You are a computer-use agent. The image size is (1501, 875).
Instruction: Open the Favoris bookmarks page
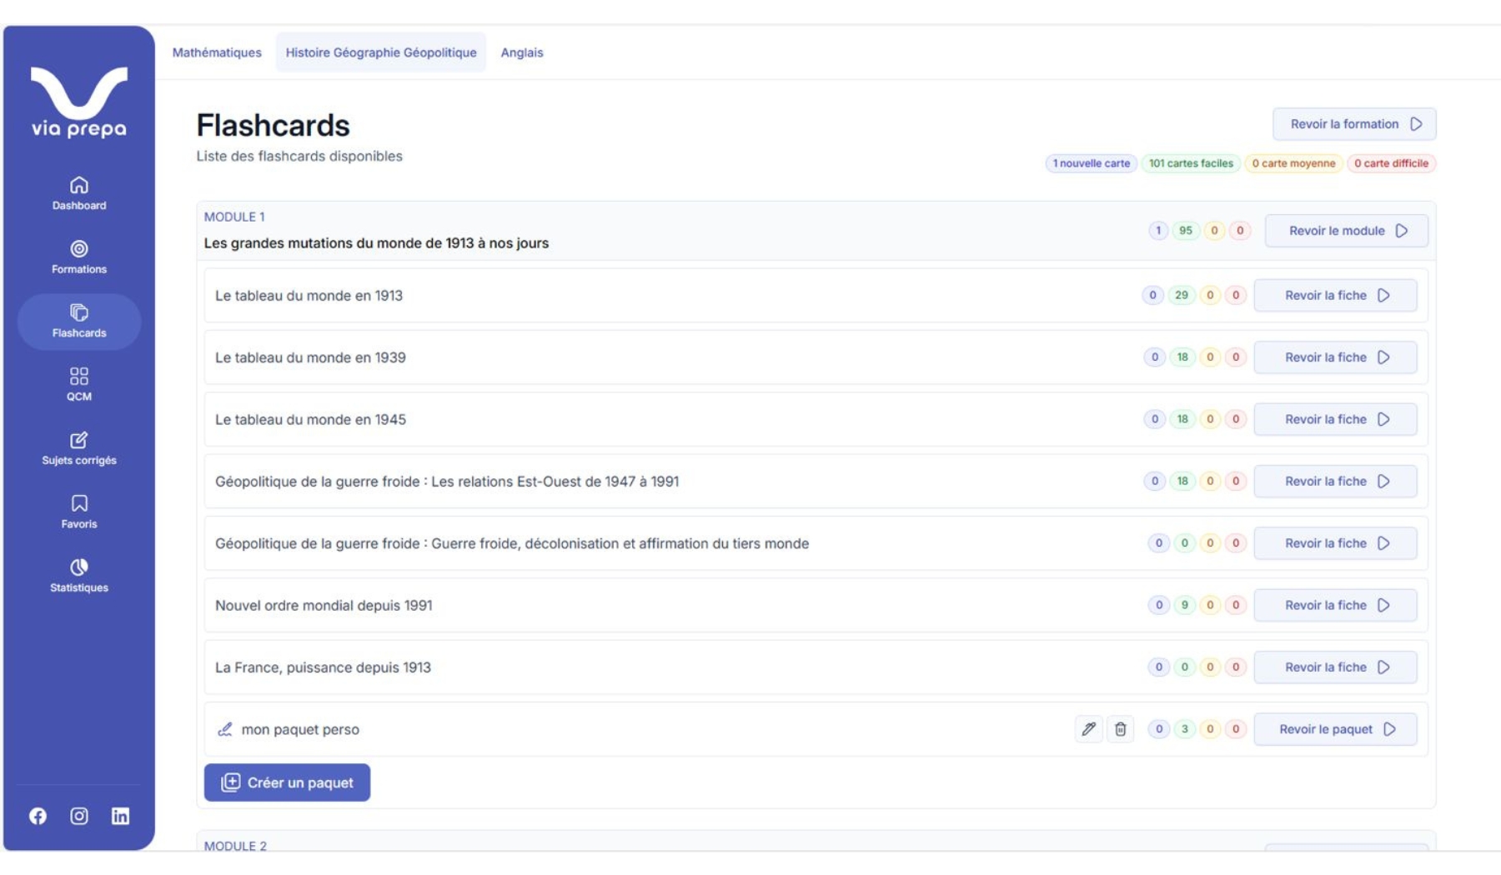(78, 512)
